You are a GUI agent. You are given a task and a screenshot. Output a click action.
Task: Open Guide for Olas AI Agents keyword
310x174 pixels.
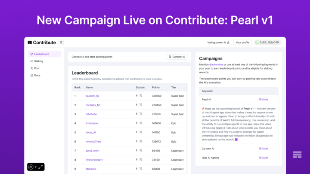tap(263, 158)
